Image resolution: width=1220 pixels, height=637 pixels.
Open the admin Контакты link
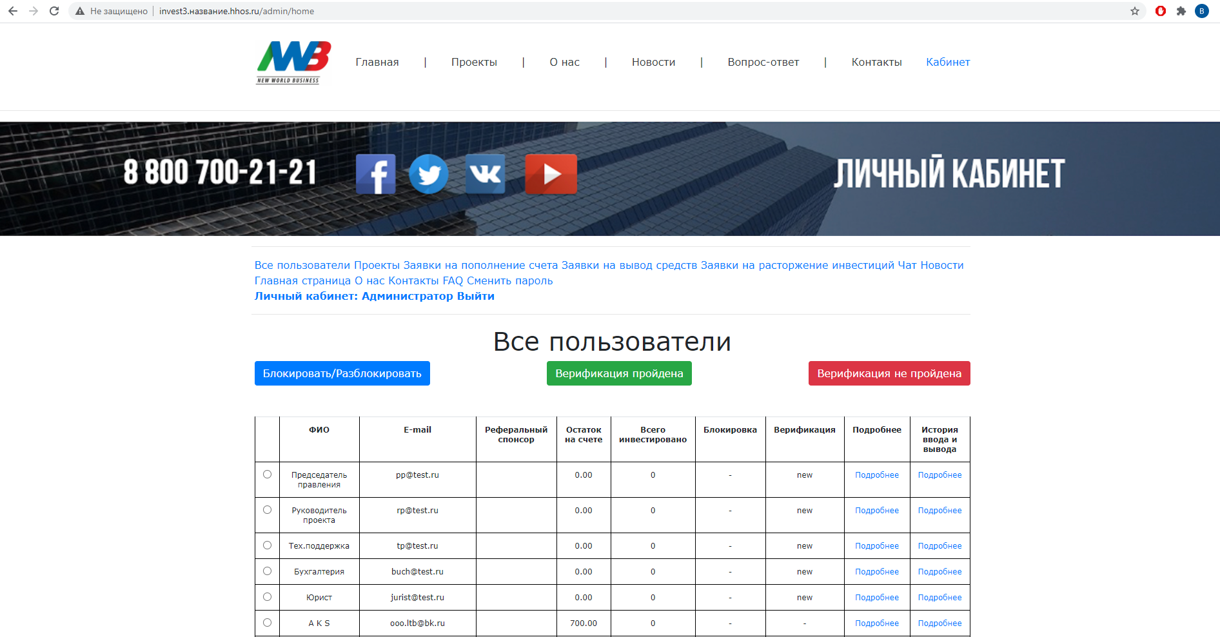point(413,280)
